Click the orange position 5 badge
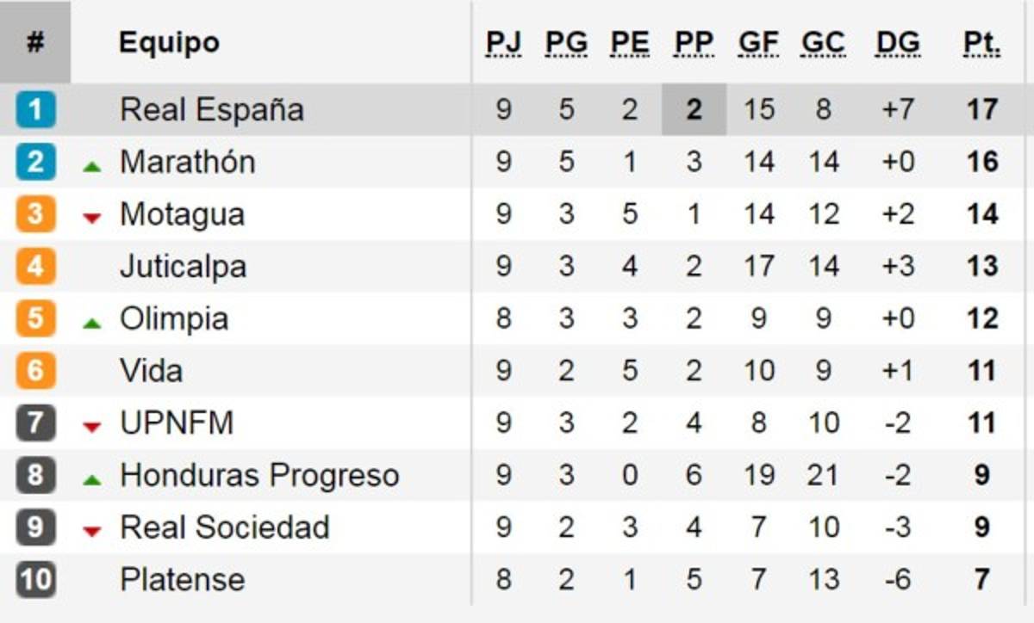Viewport: 1034px width, 623px height. coord(35,318)
